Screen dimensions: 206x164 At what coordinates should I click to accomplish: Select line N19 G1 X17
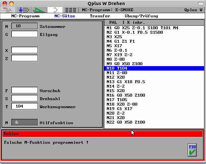pyautogui.click(x=154, y=108)
